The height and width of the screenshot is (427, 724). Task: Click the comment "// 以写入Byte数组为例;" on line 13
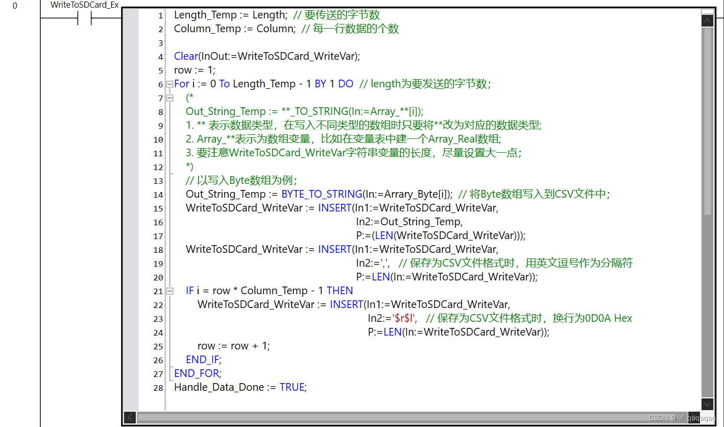click(x=241, y=181)
